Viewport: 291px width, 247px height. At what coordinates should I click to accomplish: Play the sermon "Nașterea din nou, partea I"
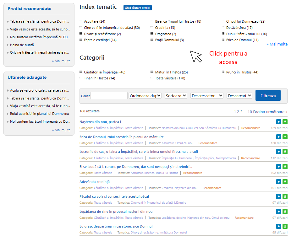279,122
